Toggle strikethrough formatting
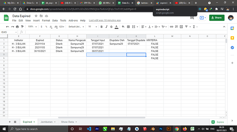The height and width of the screenshot is (132, 237). click(x=111, y=27)
